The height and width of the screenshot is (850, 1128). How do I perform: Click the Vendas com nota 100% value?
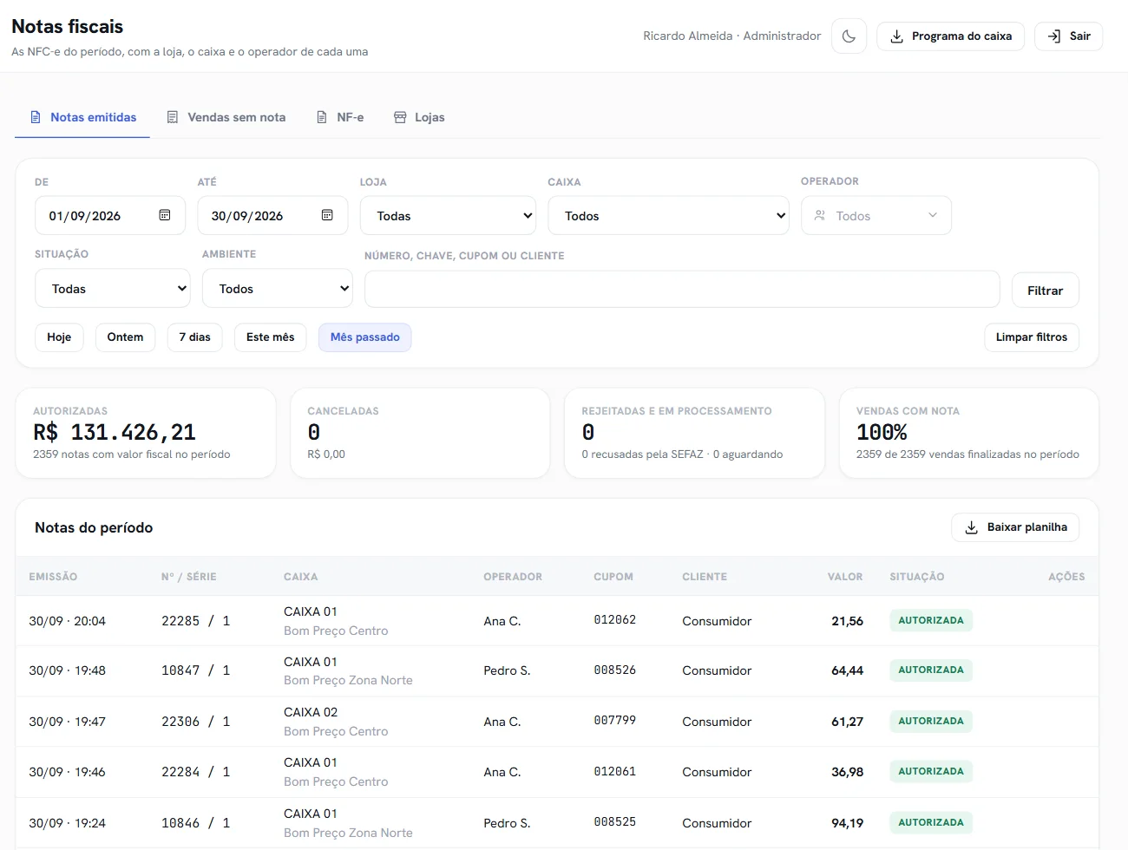(882, 432)
